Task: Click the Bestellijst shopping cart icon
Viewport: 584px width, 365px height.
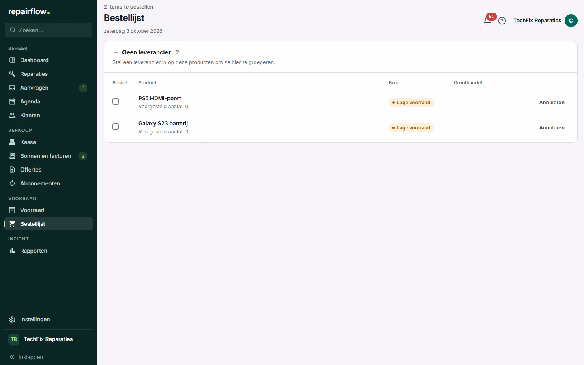Action: point(12,224)
